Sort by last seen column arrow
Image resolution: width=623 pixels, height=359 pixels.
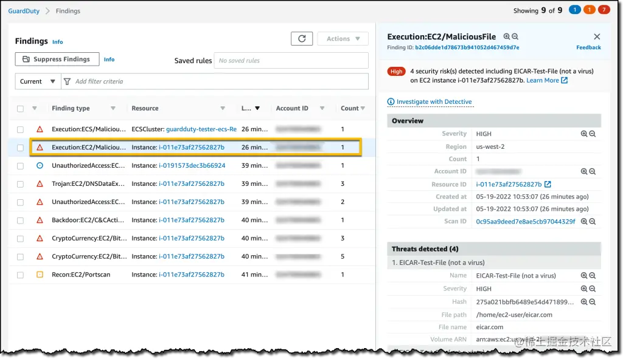click(257, 108)
